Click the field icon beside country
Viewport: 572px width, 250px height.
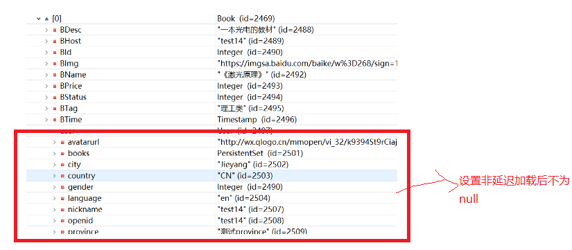tap(62, 176)
